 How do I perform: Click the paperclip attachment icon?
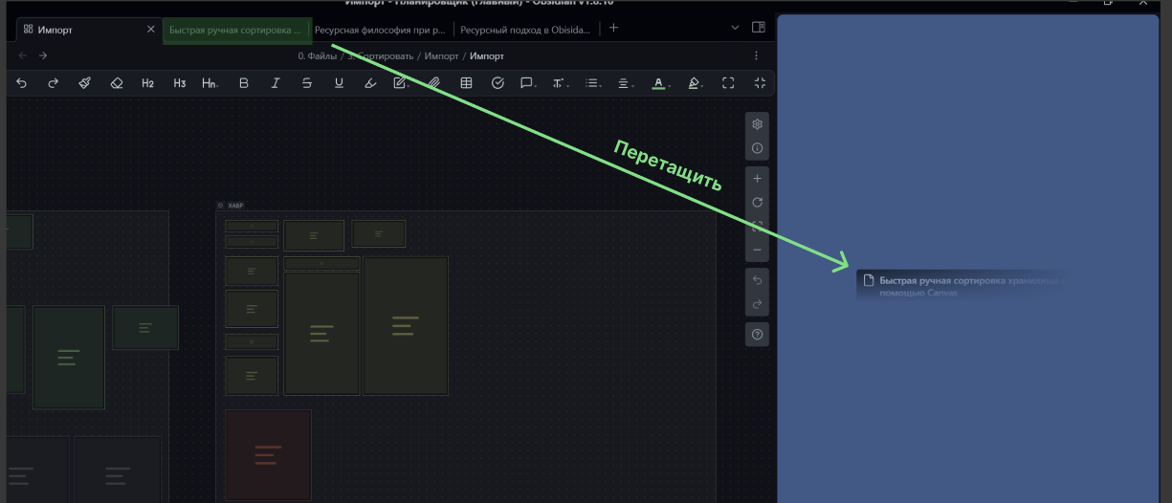pos(433,83)
